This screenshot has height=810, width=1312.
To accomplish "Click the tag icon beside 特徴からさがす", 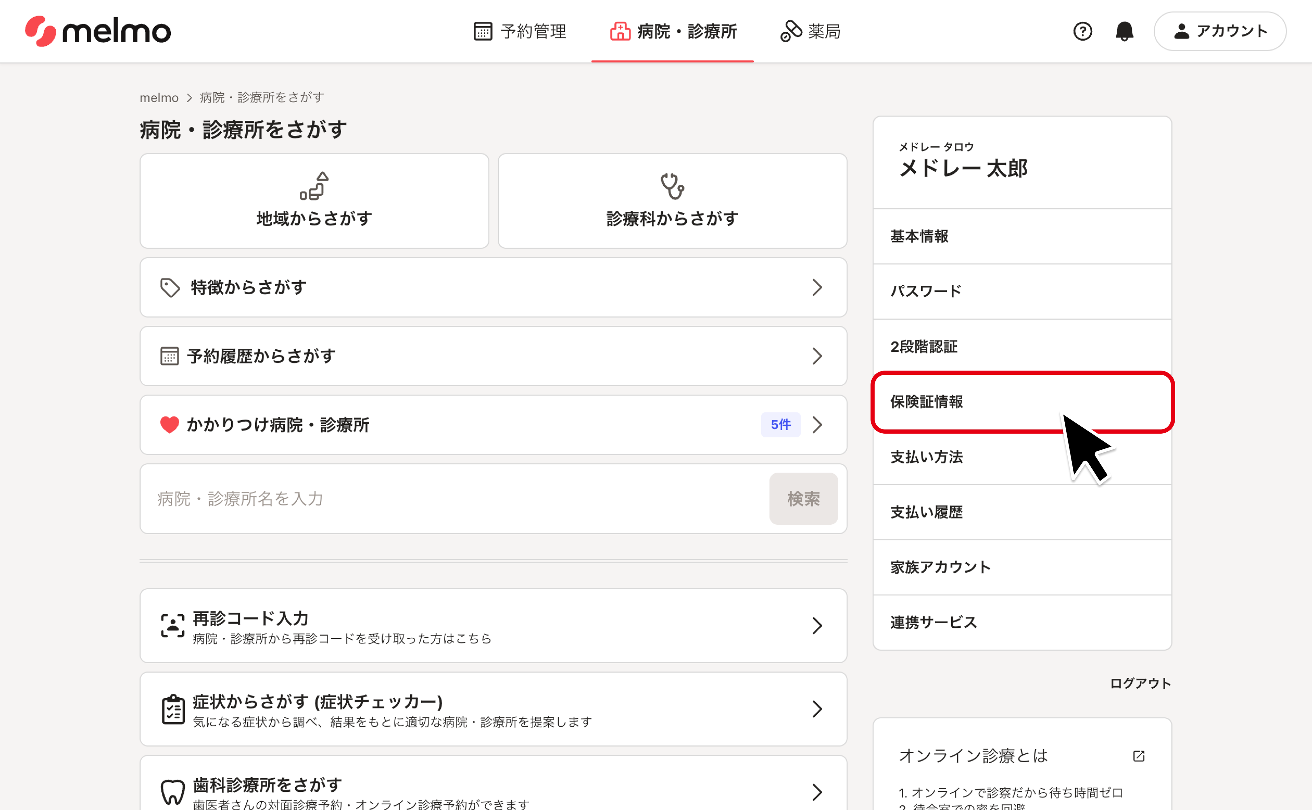I will click(170, 288).
